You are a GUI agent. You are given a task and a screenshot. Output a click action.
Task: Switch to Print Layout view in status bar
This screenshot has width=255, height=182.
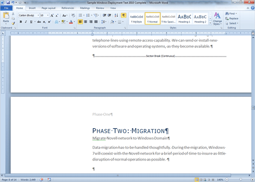click(x=197, y=180)
